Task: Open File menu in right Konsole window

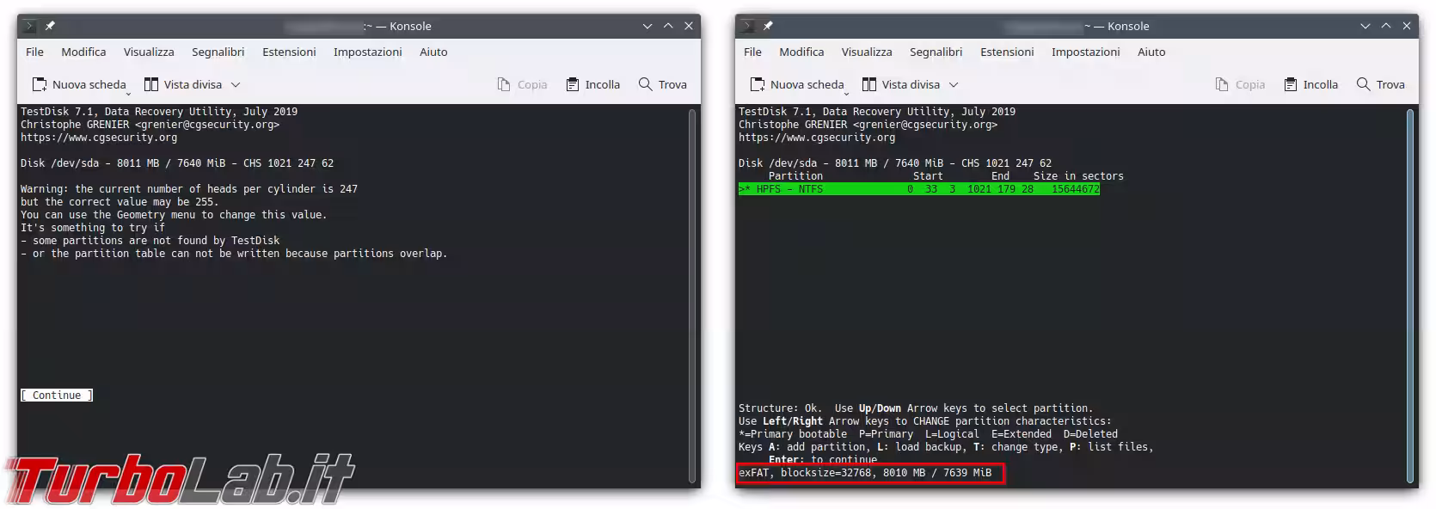Action: [x=752, y=52]
